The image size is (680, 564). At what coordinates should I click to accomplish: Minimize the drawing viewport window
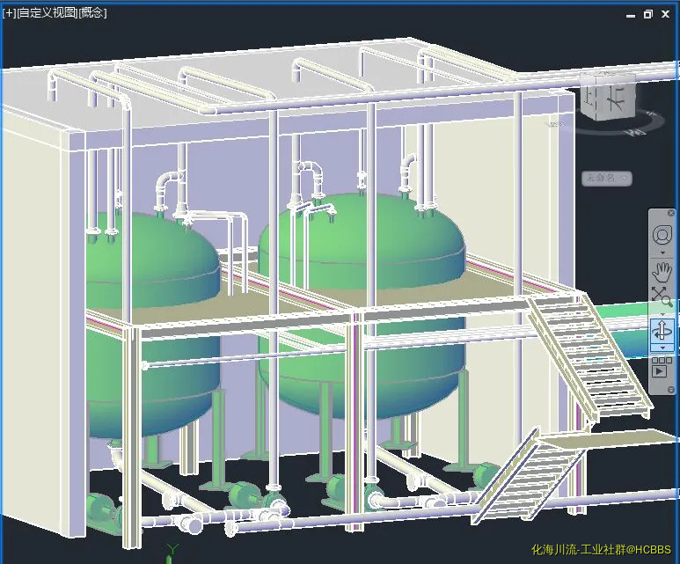pyautogui.click(x=630, y=14)
